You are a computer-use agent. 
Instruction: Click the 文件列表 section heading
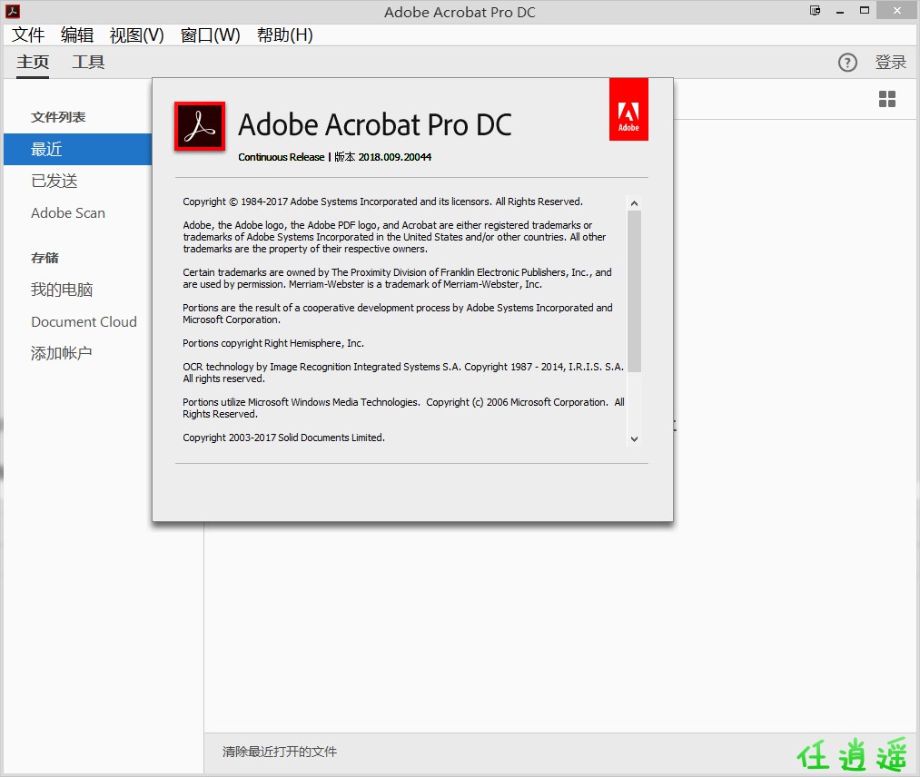coord(58,117)
